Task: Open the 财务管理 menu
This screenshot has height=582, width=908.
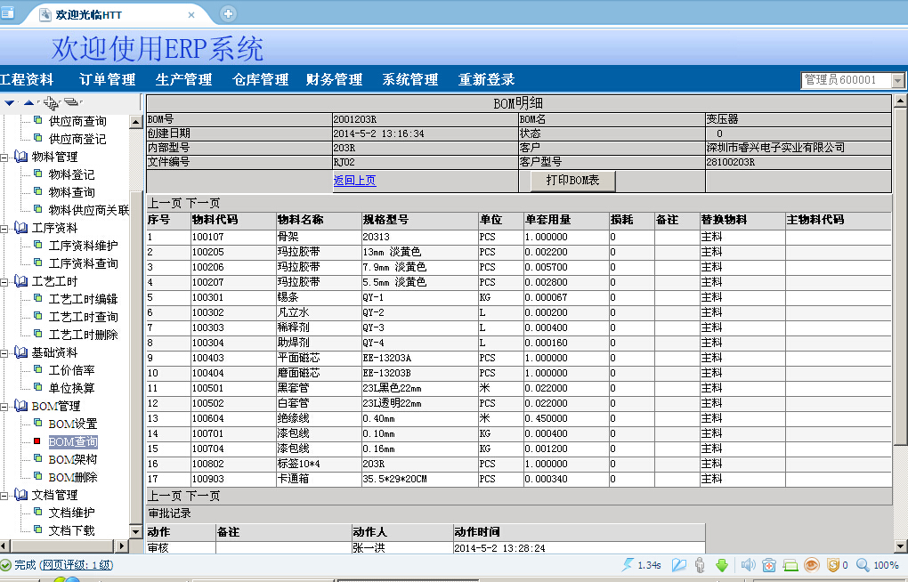Action: point(334,79)
